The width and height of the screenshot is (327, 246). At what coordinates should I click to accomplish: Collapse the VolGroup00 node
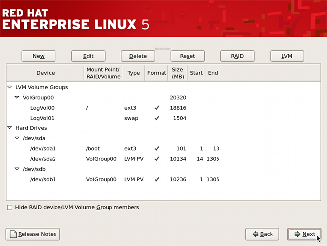coord(17,97)
